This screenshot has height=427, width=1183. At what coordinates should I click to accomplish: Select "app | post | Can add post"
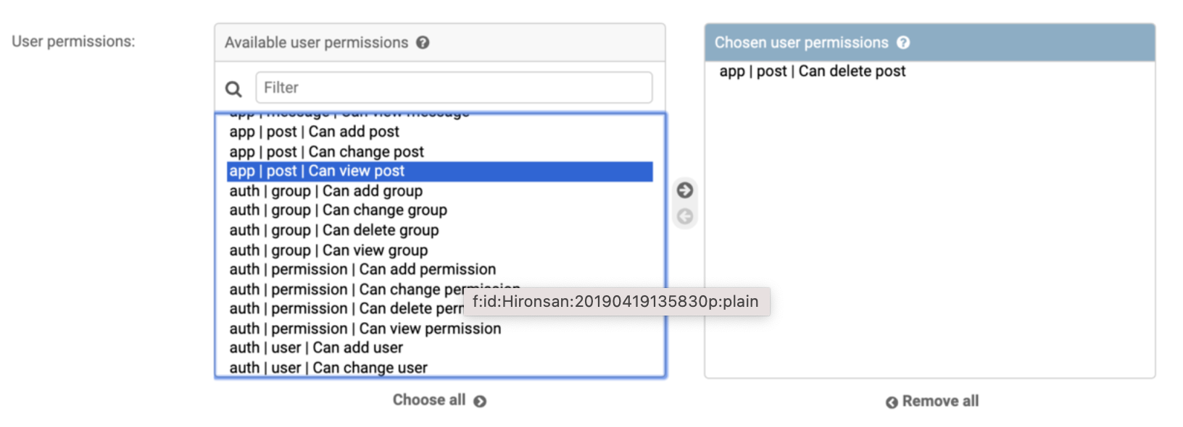(314, 132)
